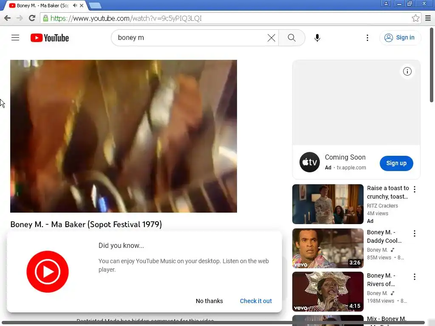
Task: Click Did you know heading
Action: (121, 246)
